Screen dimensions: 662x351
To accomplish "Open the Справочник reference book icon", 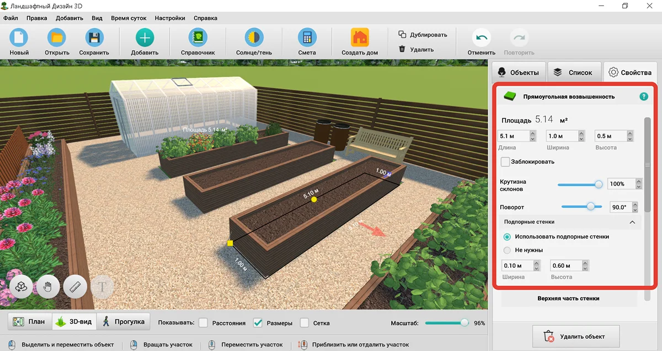I will pyautogui.click(x=197, y=38).
